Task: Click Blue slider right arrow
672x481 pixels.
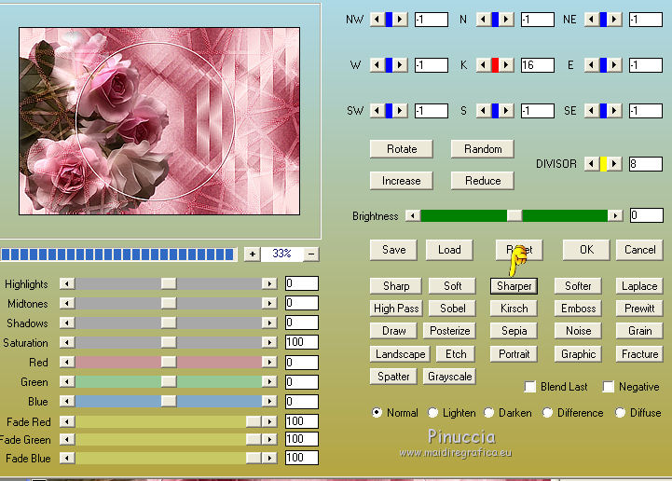Action: [x=269, y=401]
